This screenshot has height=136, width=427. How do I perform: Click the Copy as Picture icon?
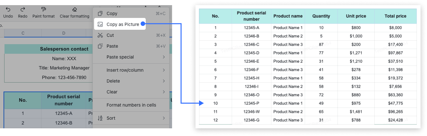pyautogui.click(x=100, y=24)
